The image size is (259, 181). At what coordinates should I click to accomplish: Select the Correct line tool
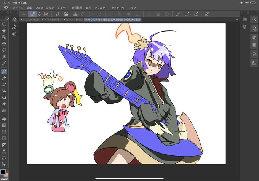pyautogui.click(x=4, y=164)
